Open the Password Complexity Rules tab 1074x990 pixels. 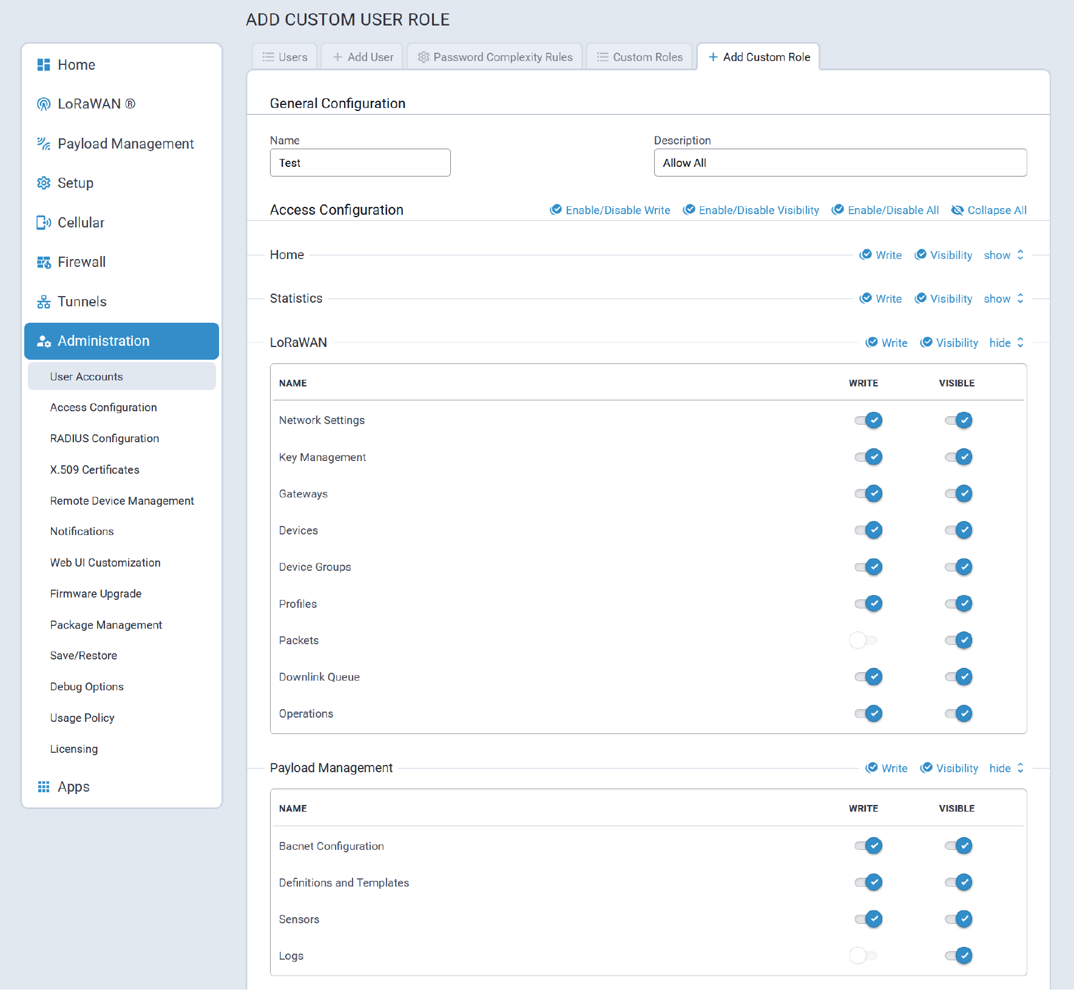pos(495,57)
